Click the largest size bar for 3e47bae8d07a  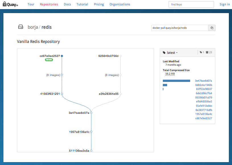point(176,81)
